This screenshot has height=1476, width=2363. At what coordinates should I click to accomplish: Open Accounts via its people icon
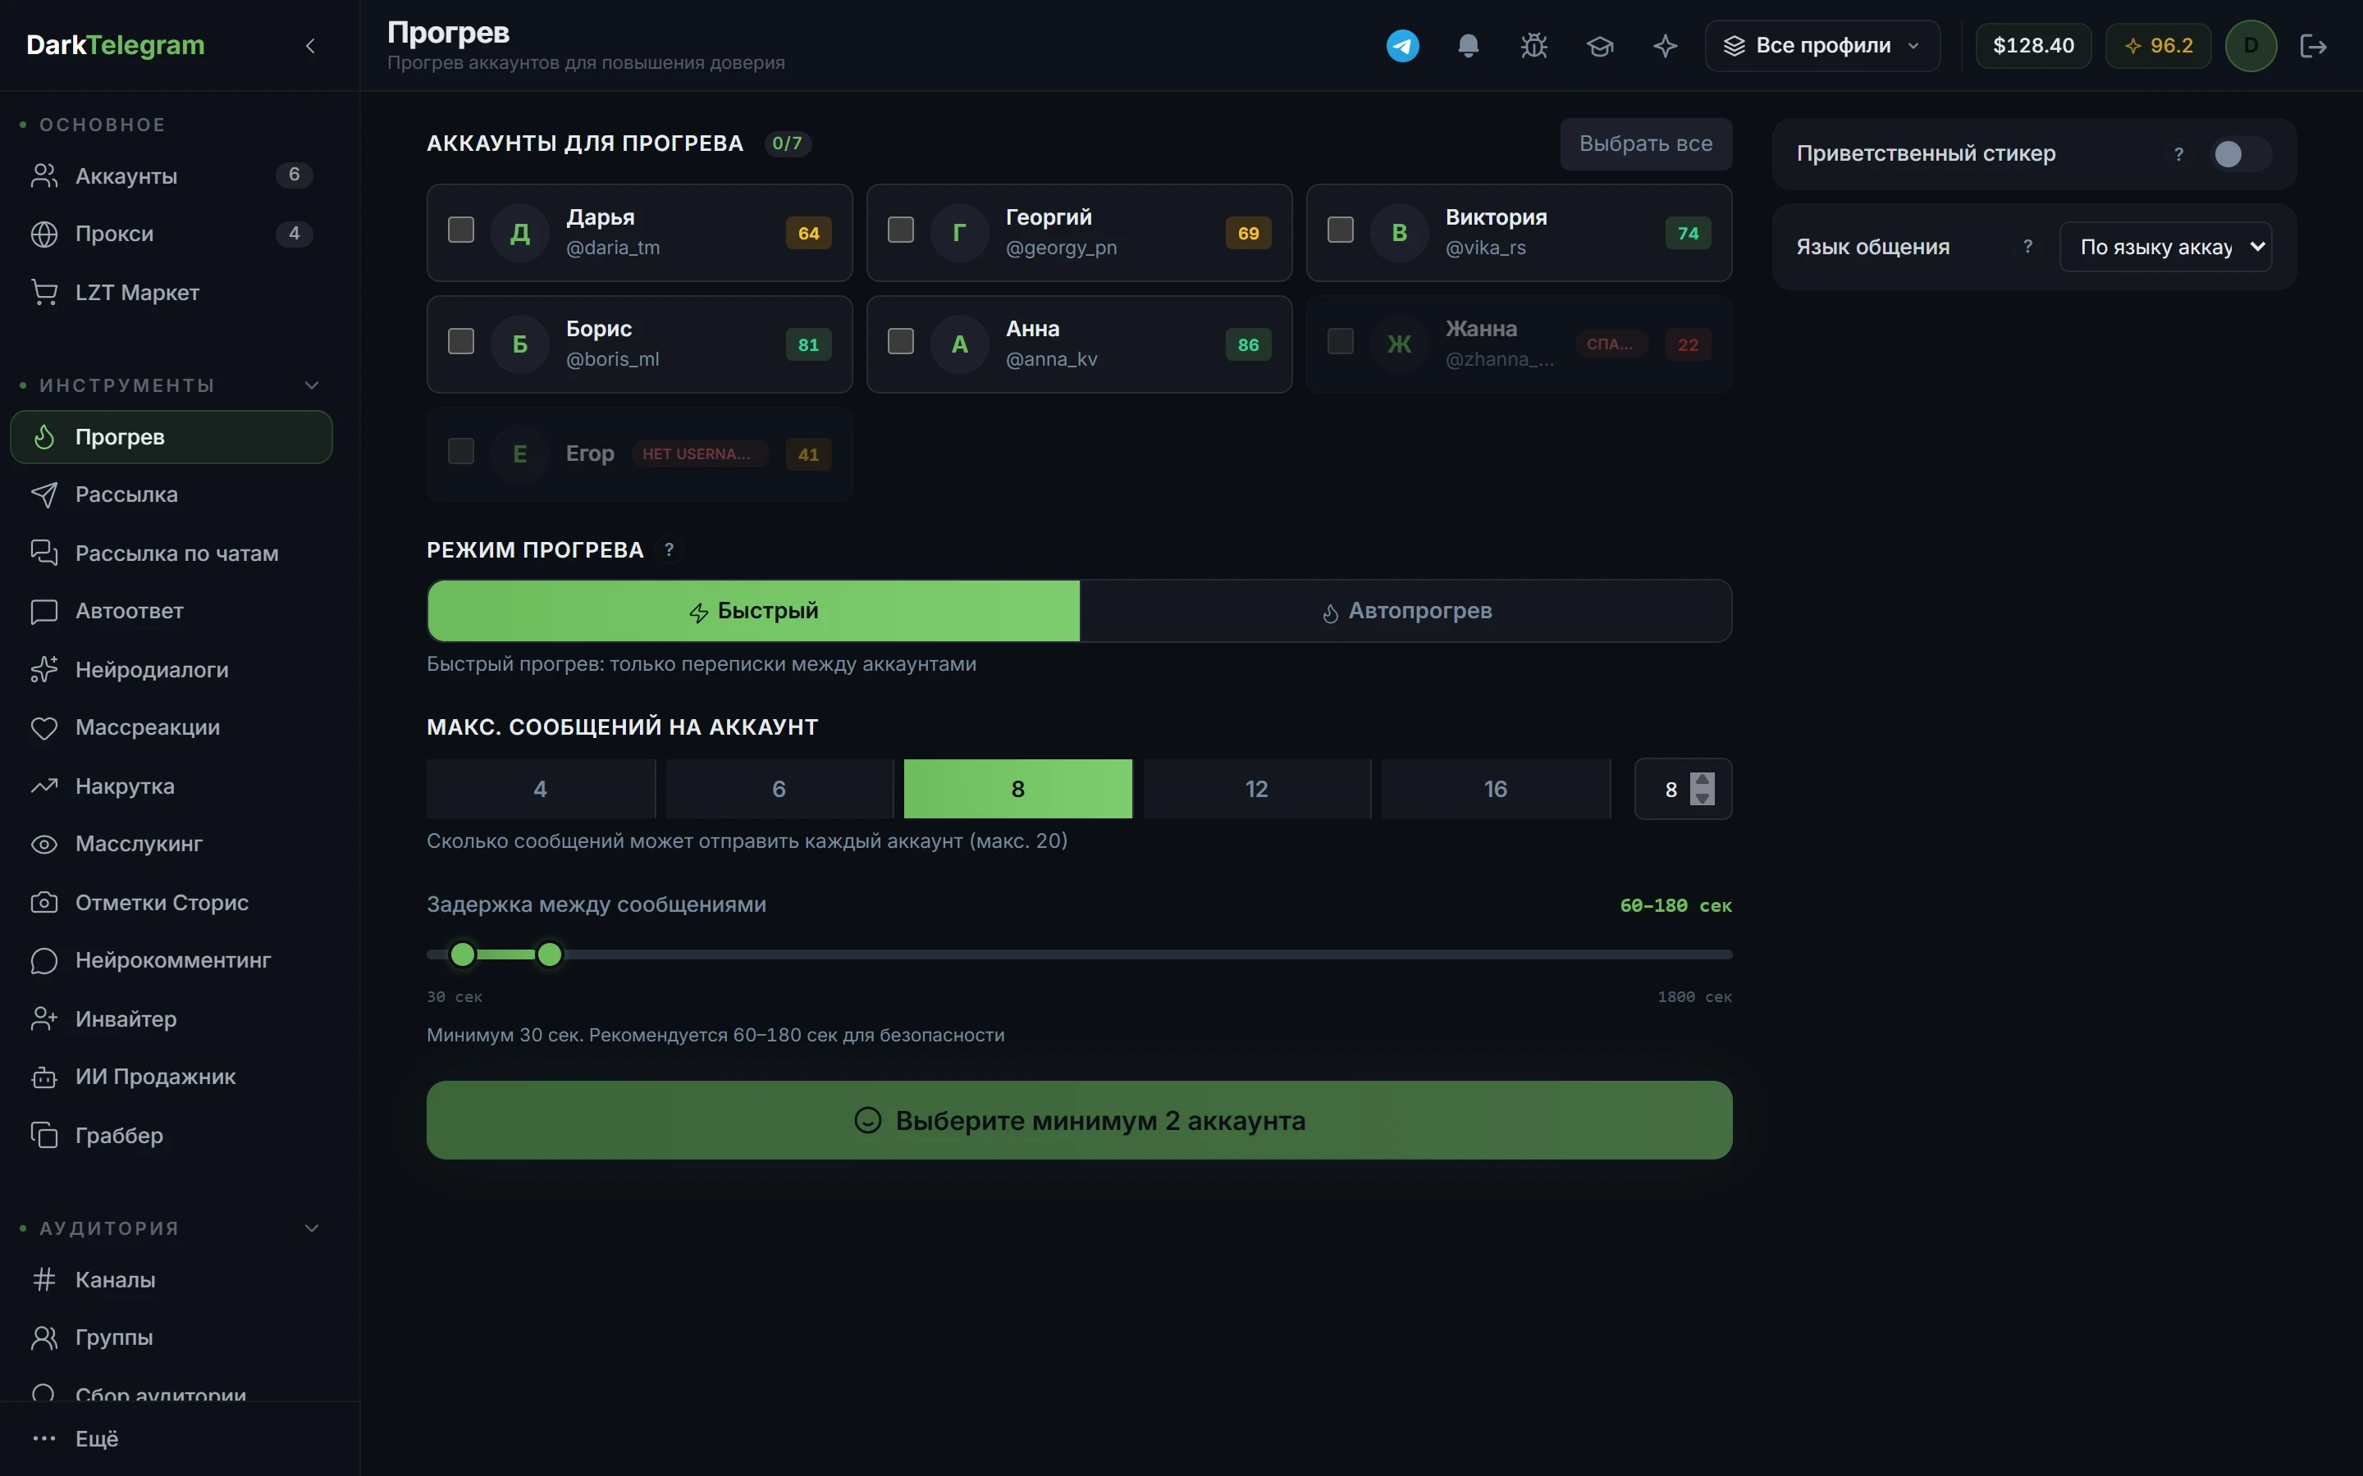click(44, 175)
